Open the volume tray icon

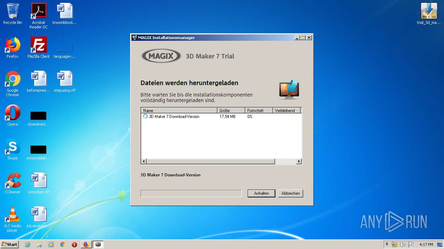point(403,245)
